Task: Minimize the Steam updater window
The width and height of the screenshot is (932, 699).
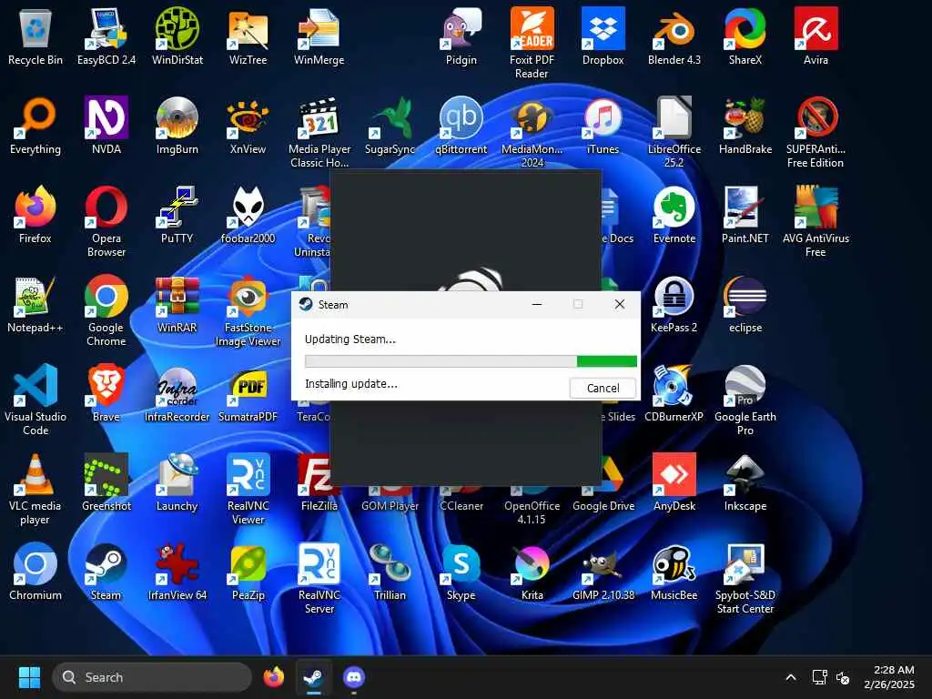Action: pos(537,304)
